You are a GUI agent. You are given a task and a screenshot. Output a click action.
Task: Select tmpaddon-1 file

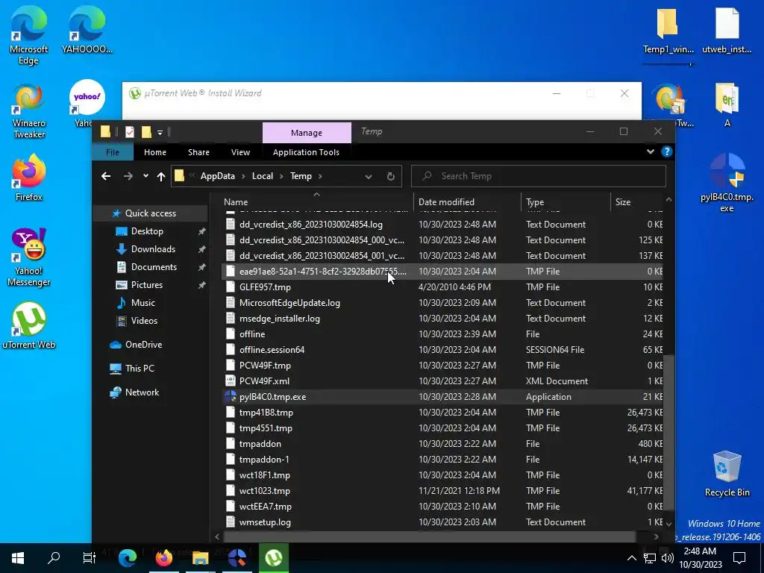coord(442,460)
